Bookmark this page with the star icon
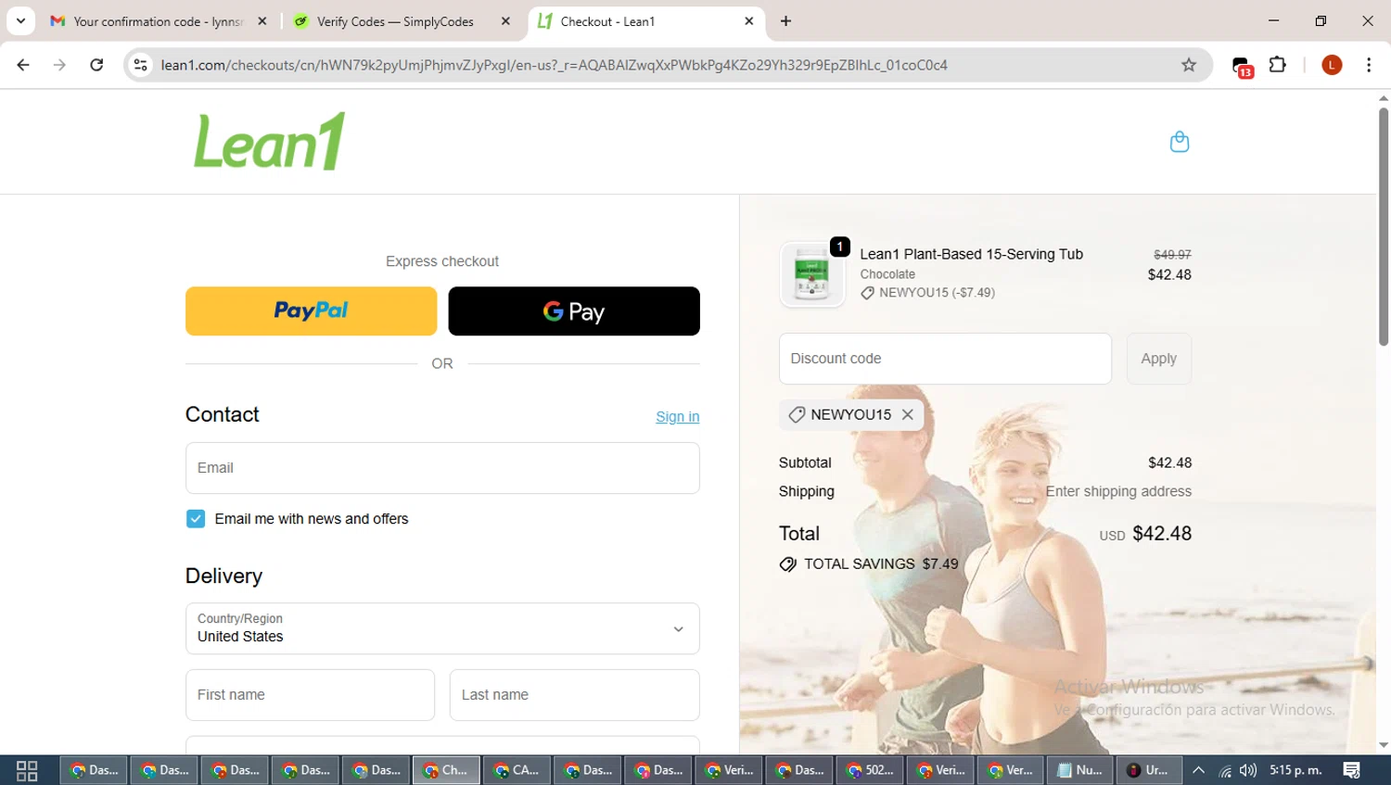 click(1189, 65)
